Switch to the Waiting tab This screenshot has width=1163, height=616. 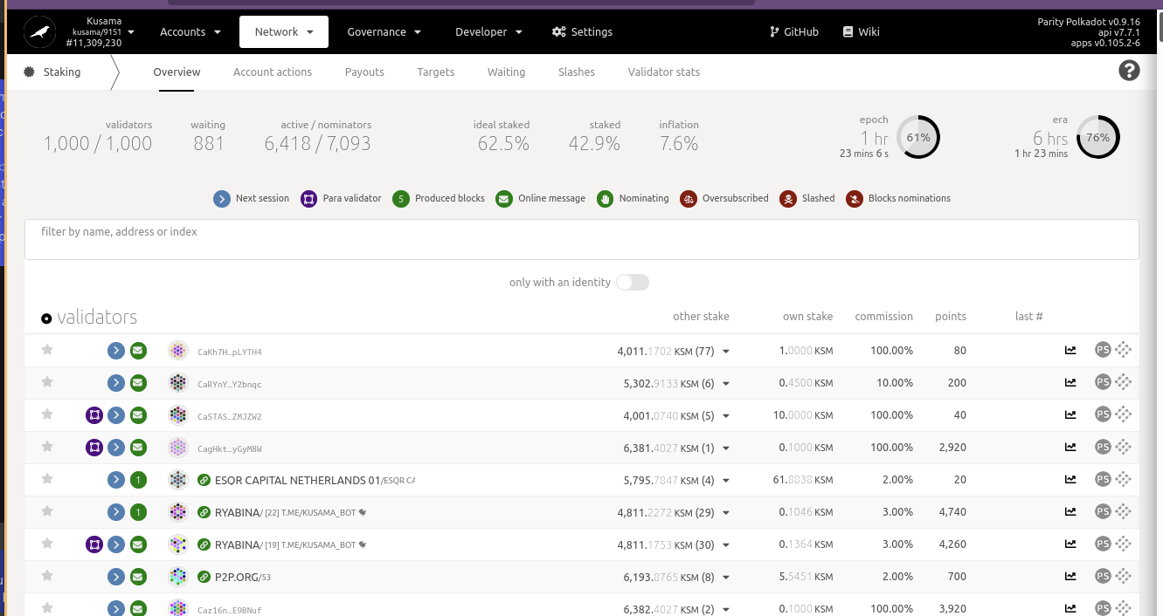coord(507,72)
